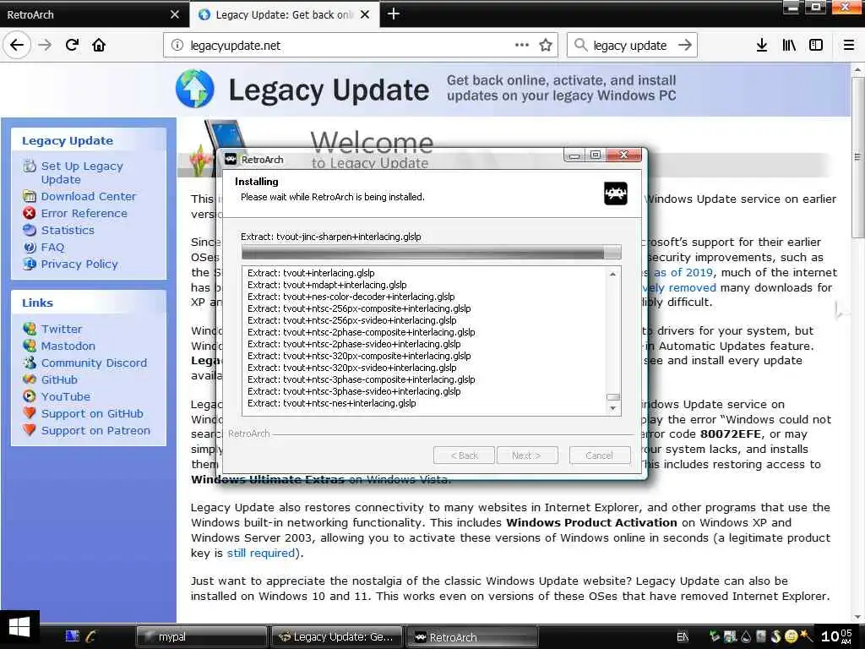Toggle the browser sidebar icon
This screenshot has width=865, height=649.
(816, 46)
